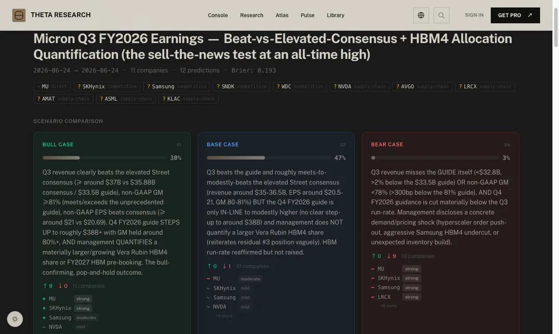Open the search magnifier icon
Screen dimensions: 559x334
[441, 15]
